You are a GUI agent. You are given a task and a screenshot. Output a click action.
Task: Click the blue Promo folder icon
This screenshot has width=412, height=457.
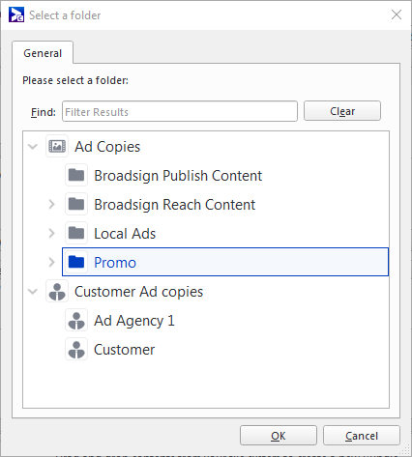(x=76, y=262)
